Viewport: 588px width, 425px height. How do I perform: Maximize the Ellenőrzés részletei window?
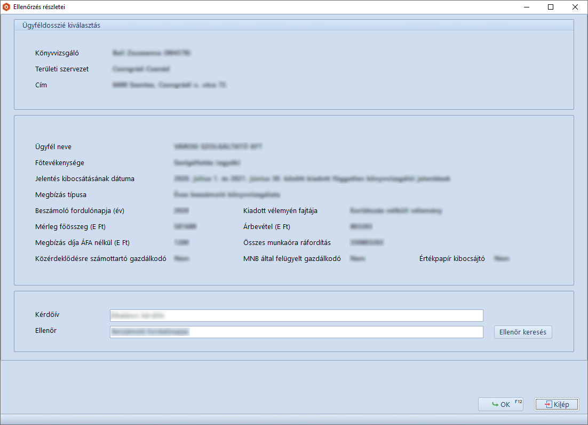pos(551,7)
